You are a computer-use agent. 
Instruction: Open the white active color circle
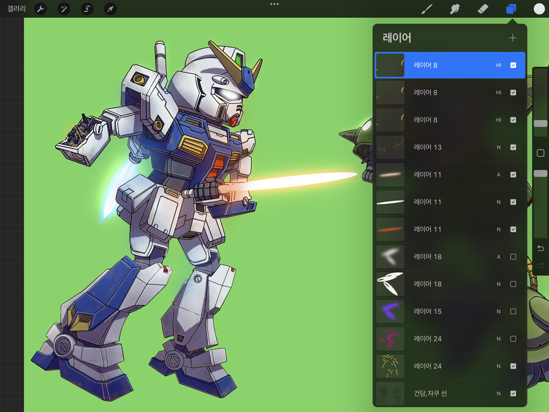pyautogui.click(x=539, y=9)
